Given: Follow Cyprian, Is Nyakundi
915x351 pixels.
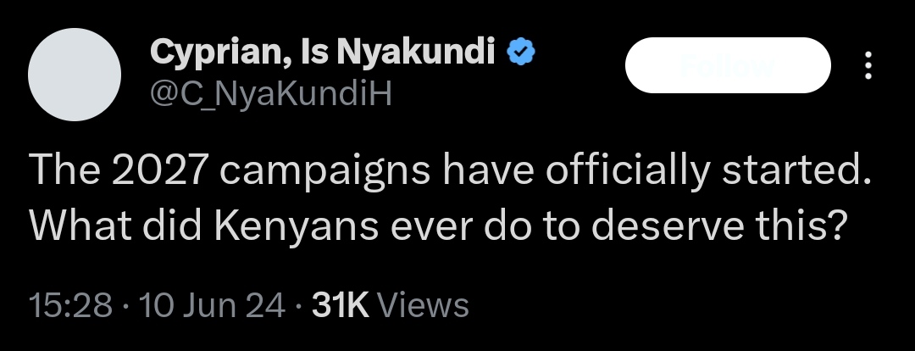Looking at the screenshot, I should point(728,65).
